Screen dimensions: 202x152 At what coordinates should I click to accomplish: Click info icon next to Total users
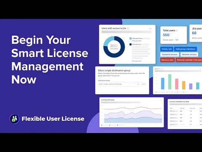177,30
